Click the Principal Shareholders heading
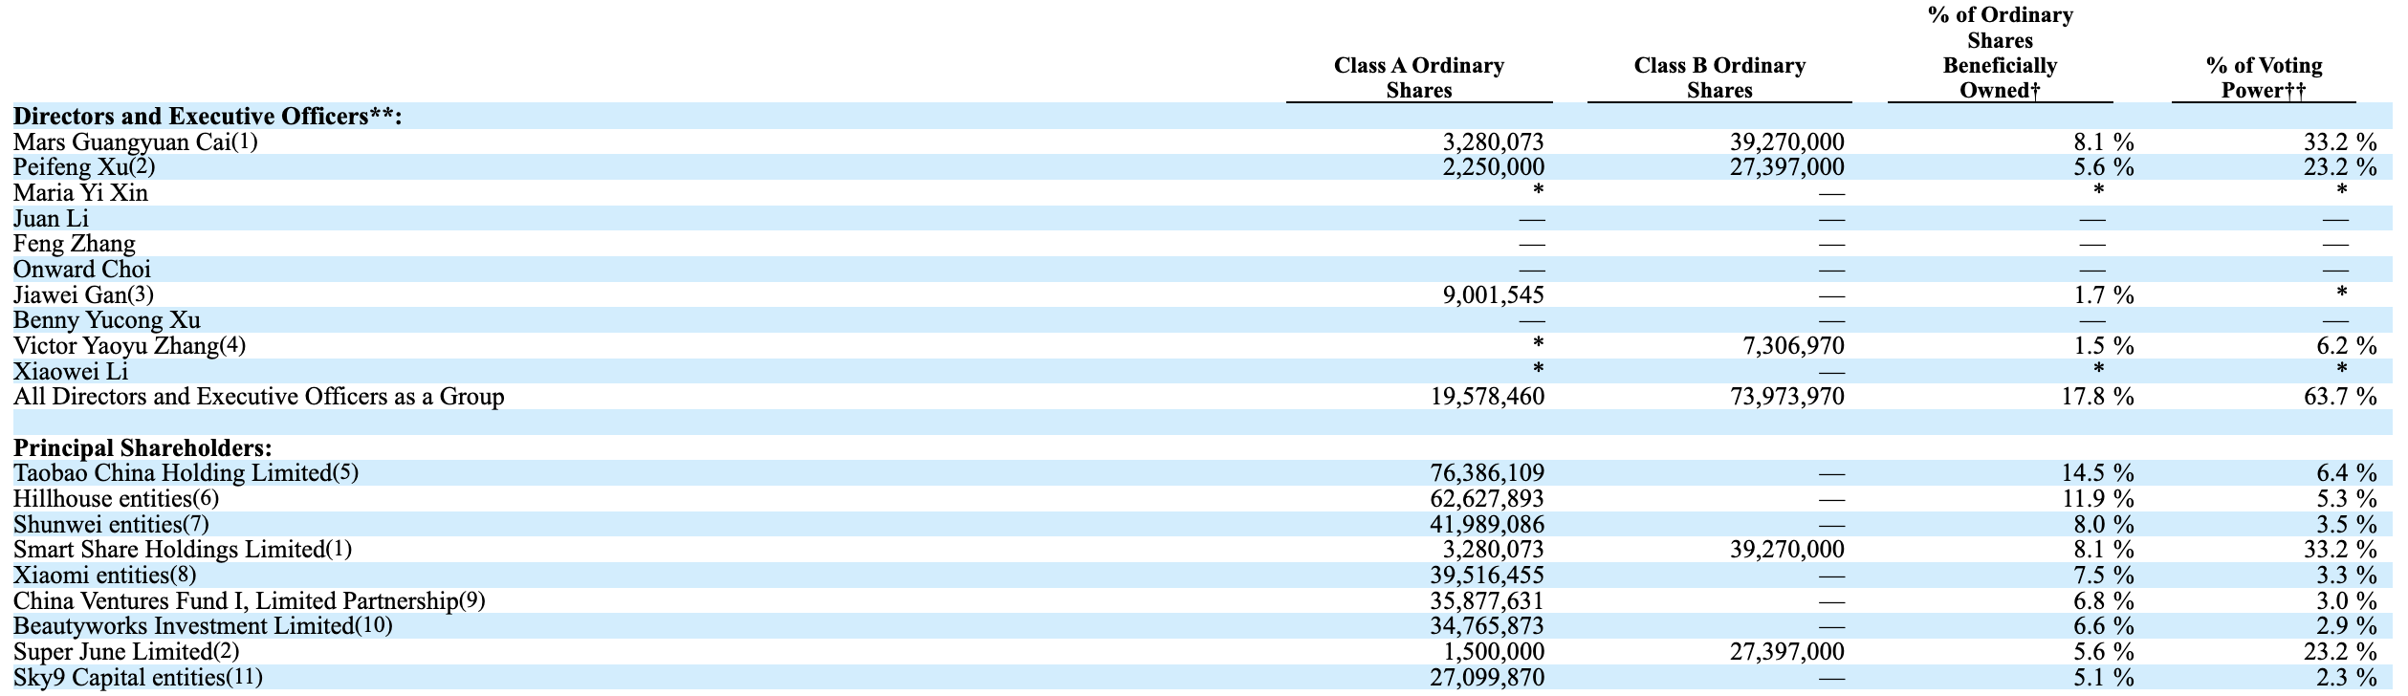Viewport: 2408px width, 696px height. coord(142,448)
